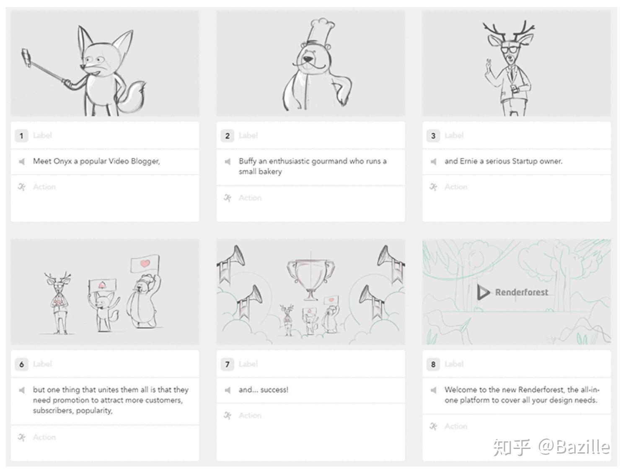This screenshot has height=472, width=626.
Task: Select the frame number 6 badge
Action: pos(21,364)
